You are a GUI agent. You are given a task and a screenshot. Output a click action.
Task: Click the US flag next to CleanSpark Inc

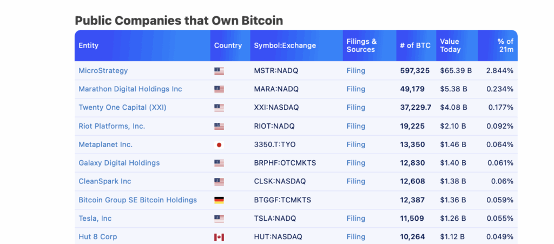[x=219, y=181]
